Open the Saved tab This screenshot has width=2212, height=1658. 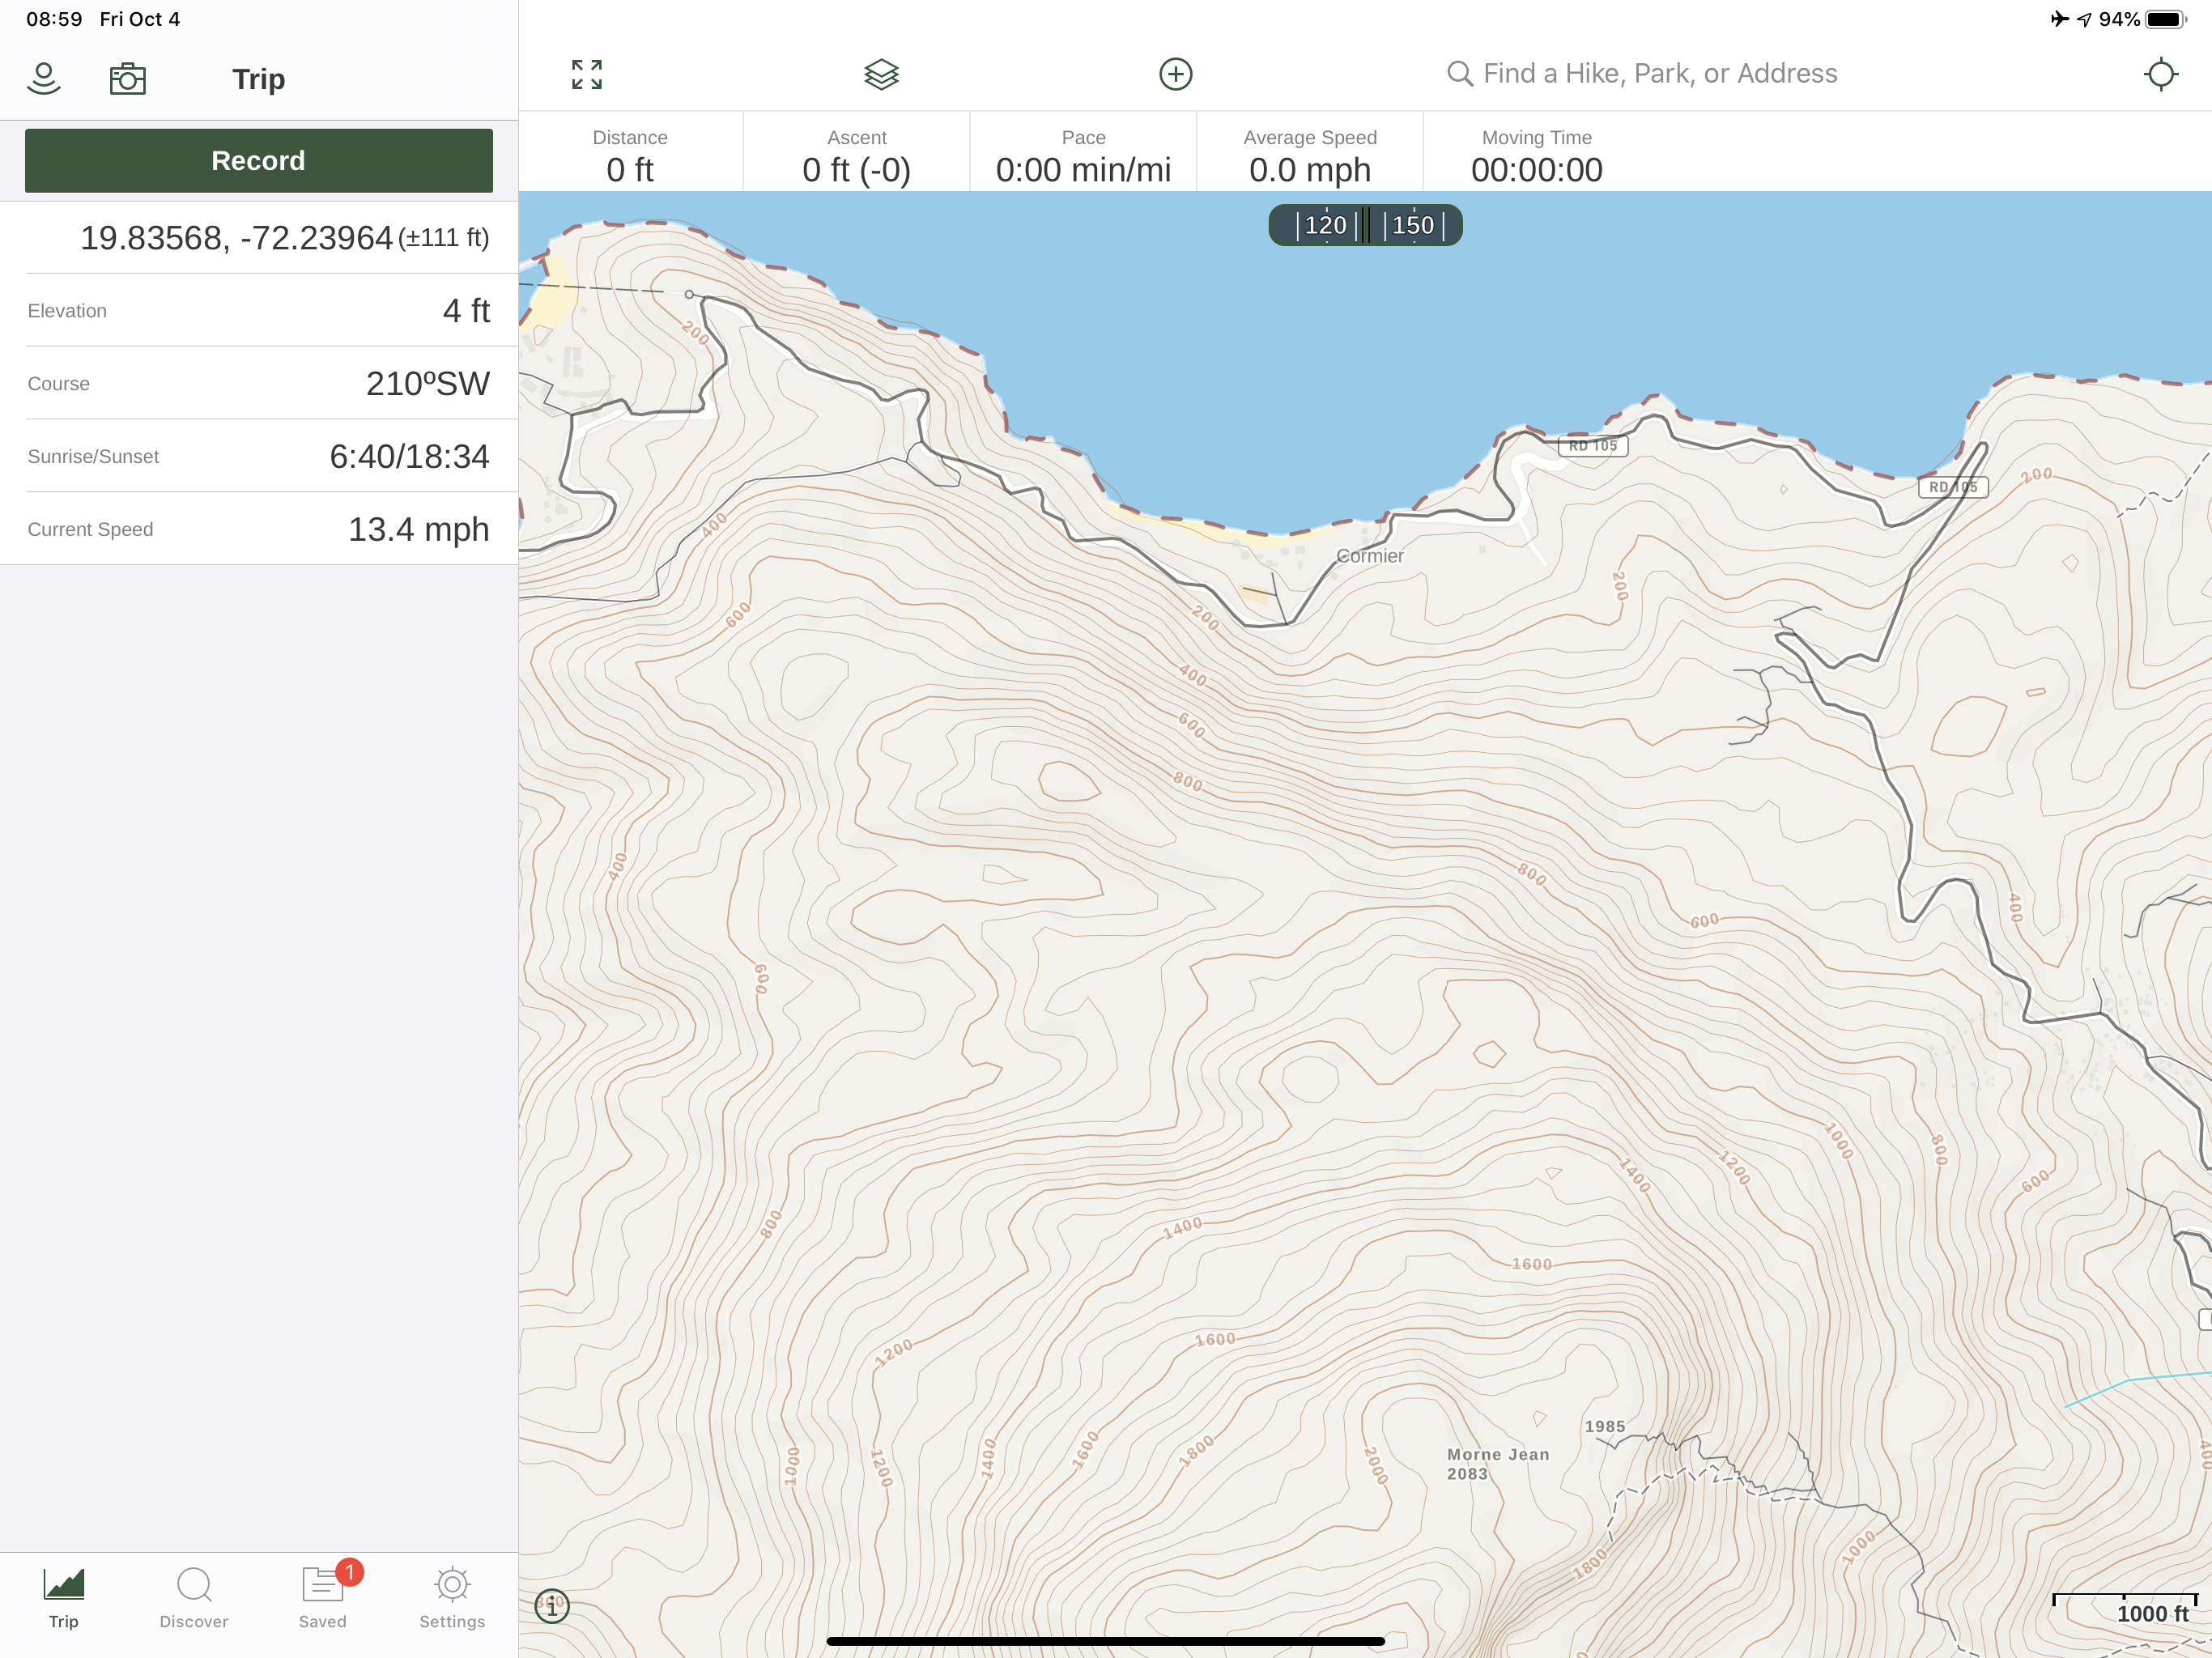pyautogui.click(x=323, y=1597)
